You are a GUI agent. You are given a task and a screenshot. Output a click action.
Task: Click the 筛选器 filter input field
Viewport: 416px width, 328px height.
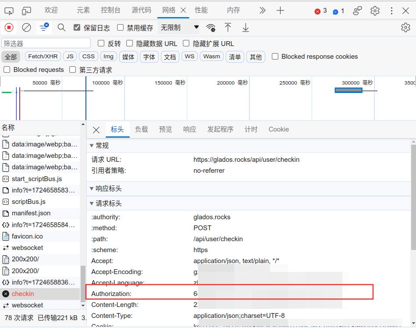coord(46,43)
